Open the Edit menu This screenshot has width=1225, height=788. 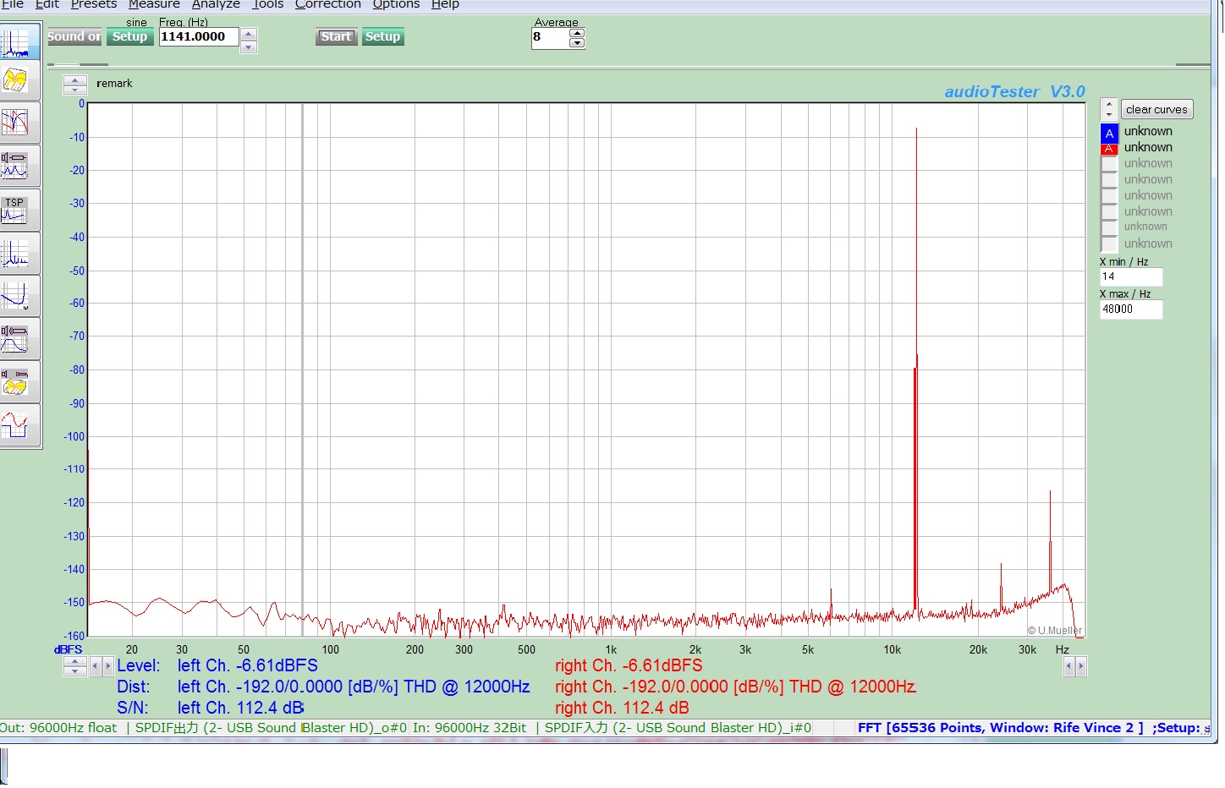[47, 4]
